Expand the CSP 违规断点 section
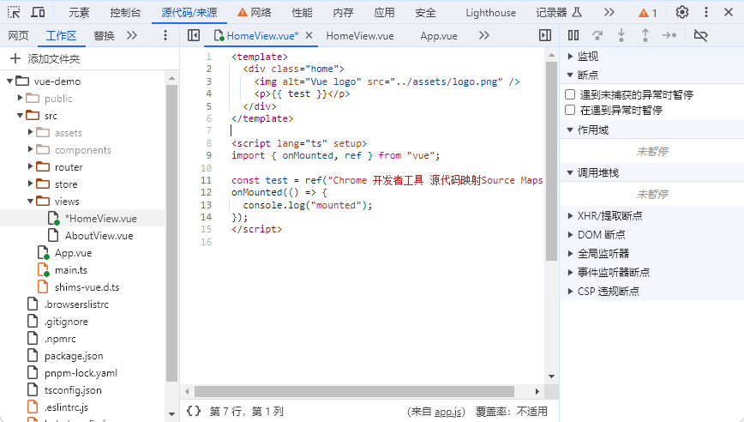 coord(570,291)
